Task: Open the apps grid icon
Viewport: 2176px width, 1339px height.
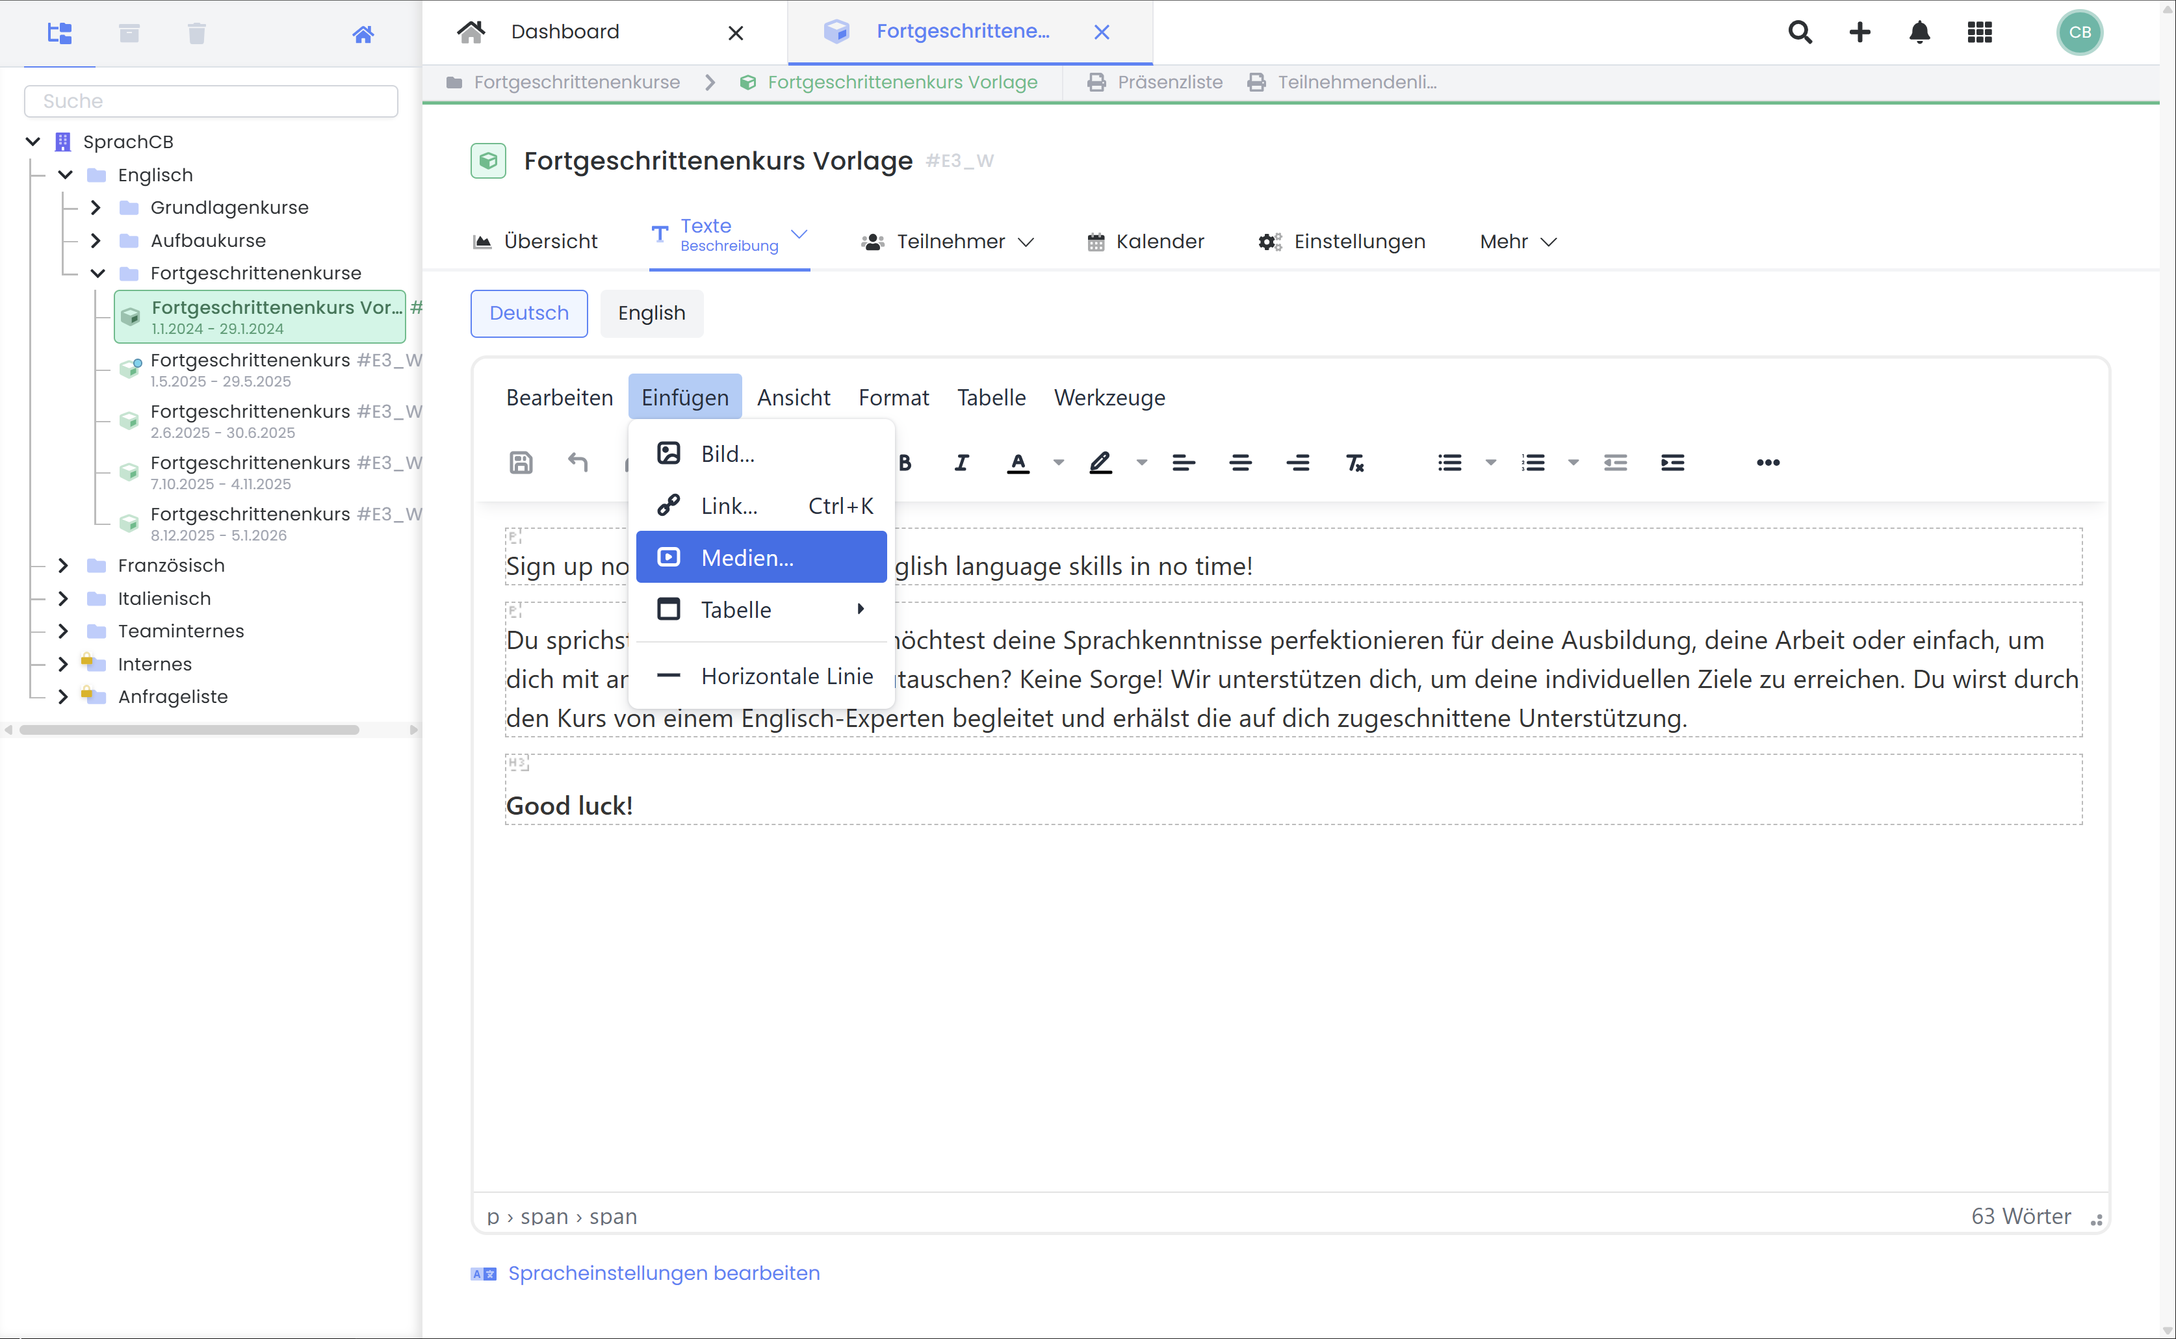Action: click(1979, 32)
